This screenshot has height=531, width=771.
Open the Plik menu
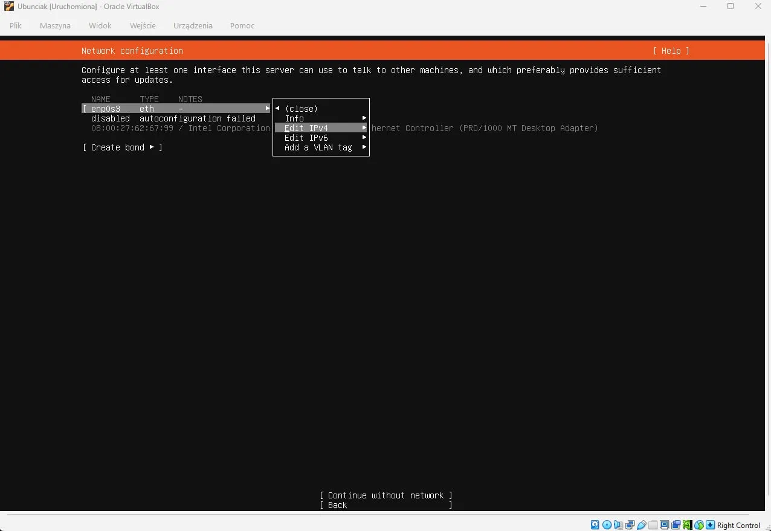tap(16, 25)
